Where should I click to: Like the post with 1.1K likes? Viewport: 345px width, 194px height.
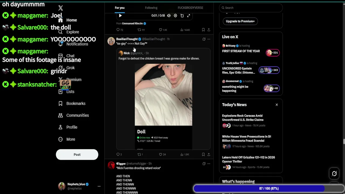pyautogui.click(x=163, y=30)
